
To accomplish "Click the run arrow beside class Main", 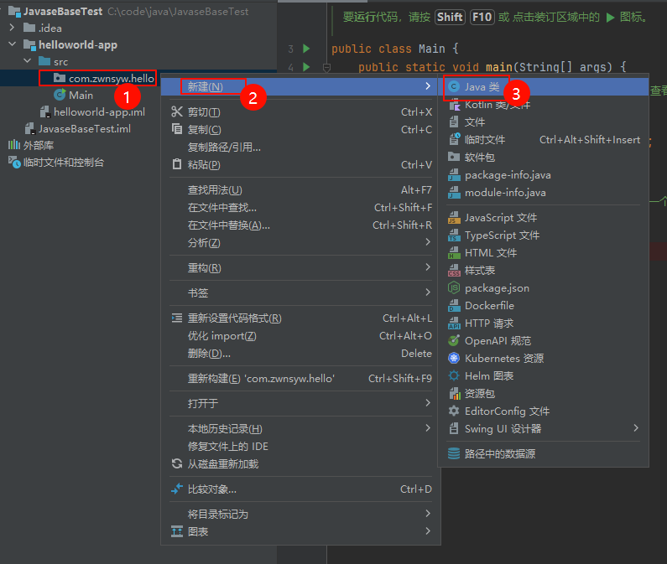I will tap(306, 49).
